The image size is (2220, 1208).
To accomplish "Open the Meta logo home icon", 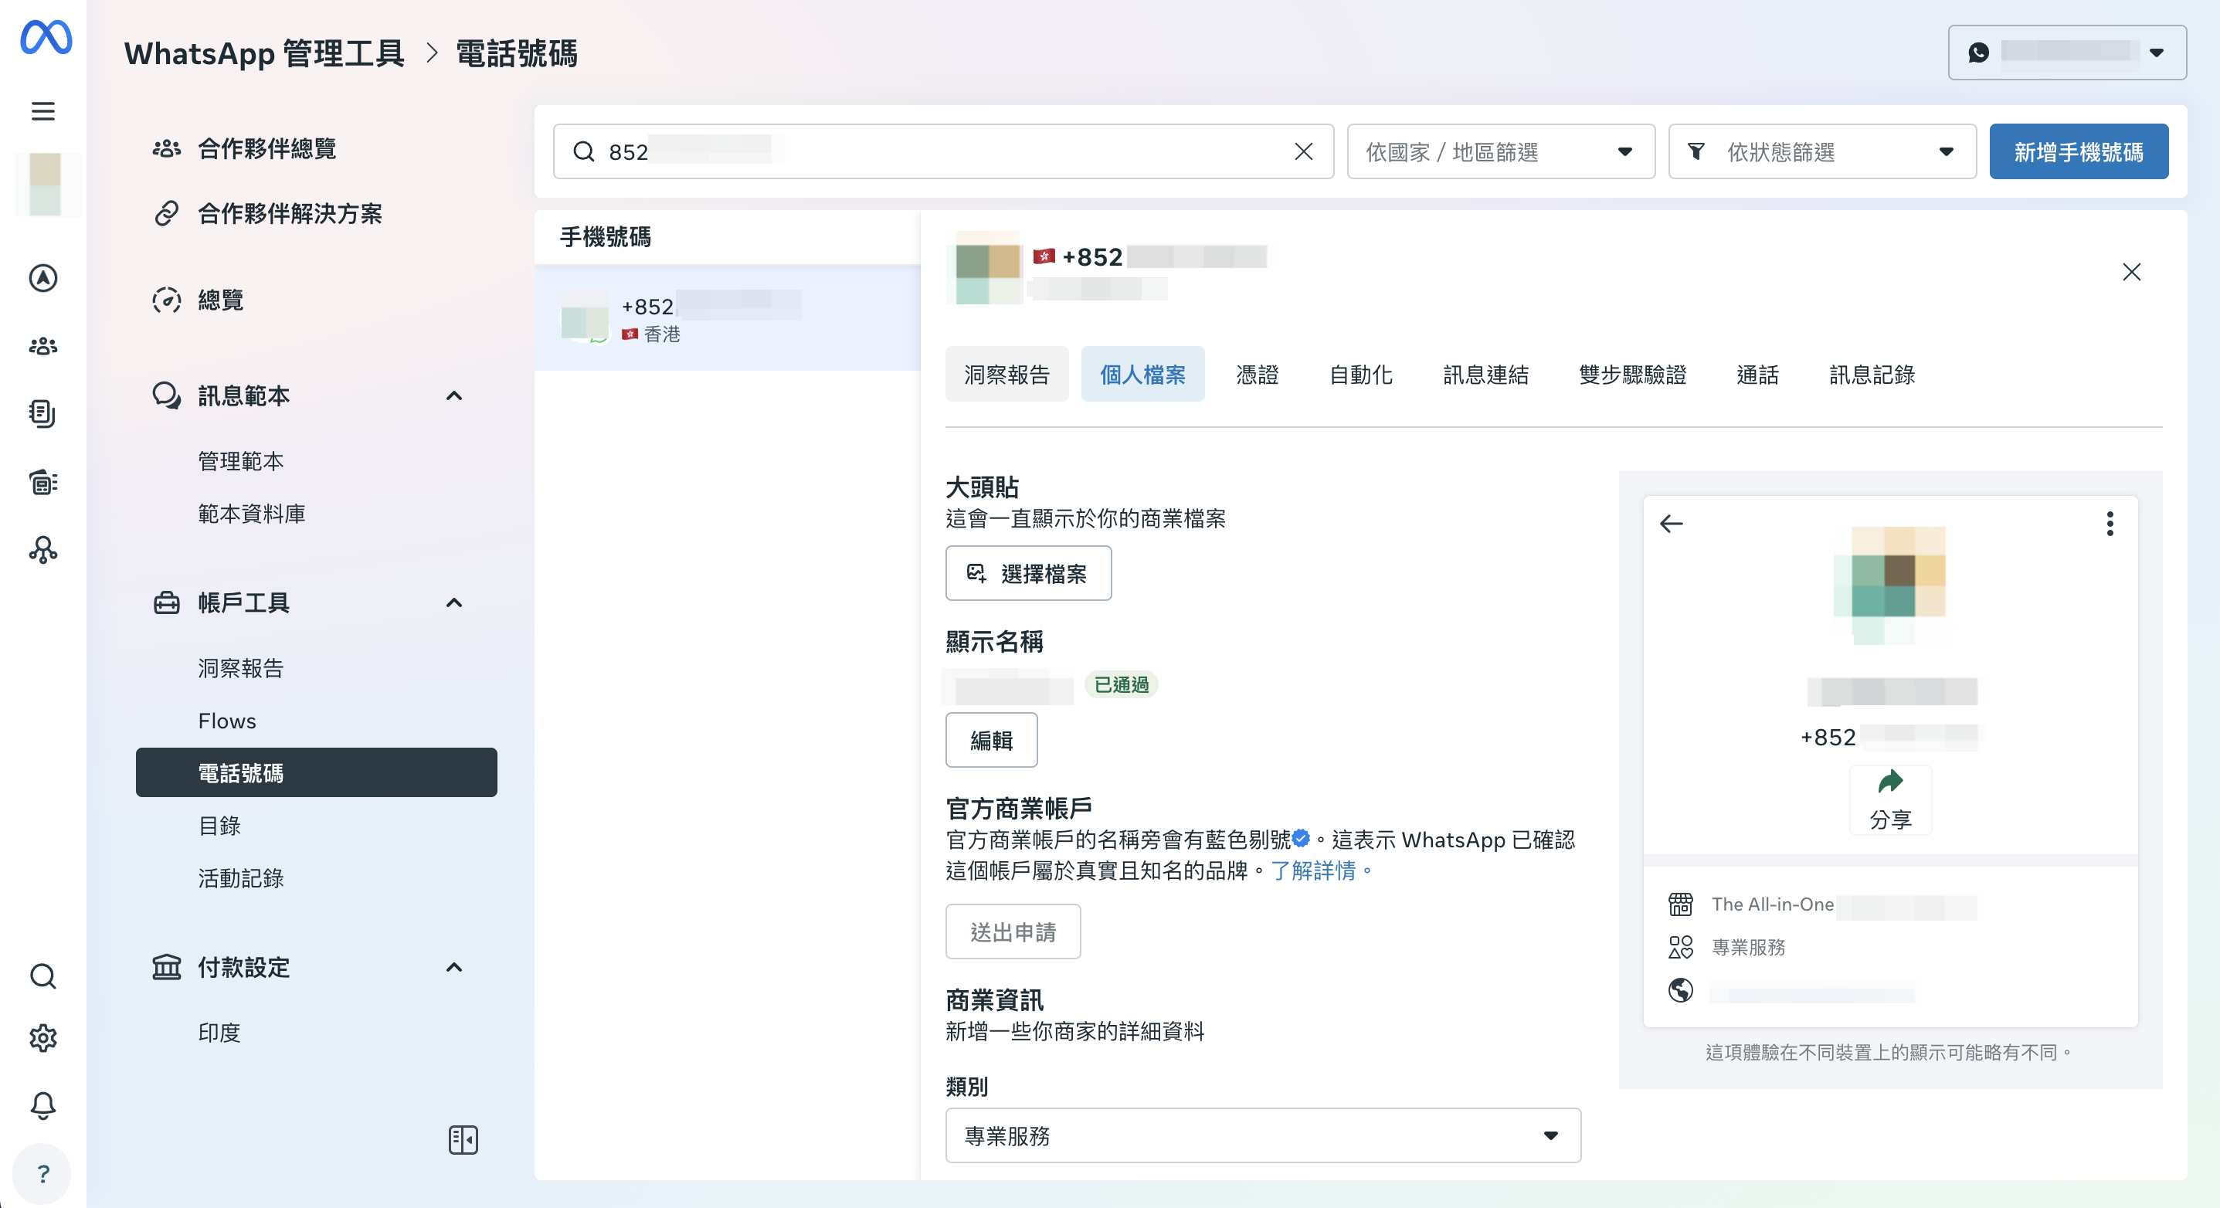I will click(x=46, y=37).
